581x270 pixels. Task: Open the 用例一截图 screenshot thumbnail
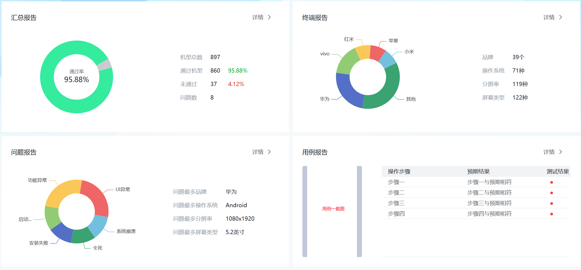point(333,209)
